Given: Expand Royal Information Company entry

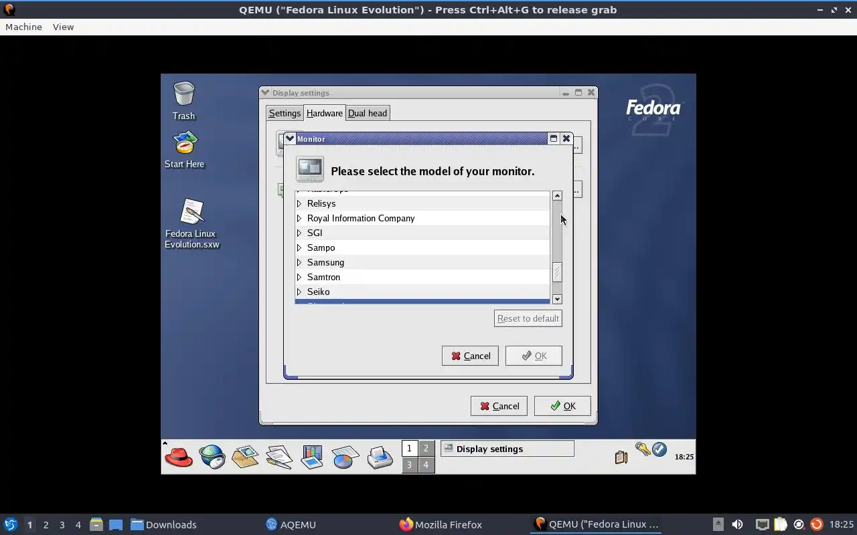Looking at the screenshot, I should [299, 218].
